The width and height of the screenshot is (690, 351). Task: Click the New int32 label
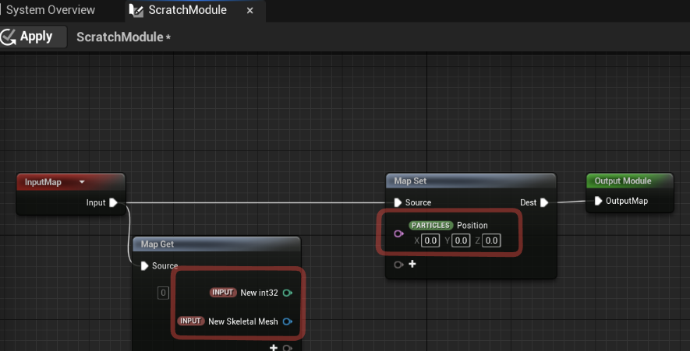(259, 293)
